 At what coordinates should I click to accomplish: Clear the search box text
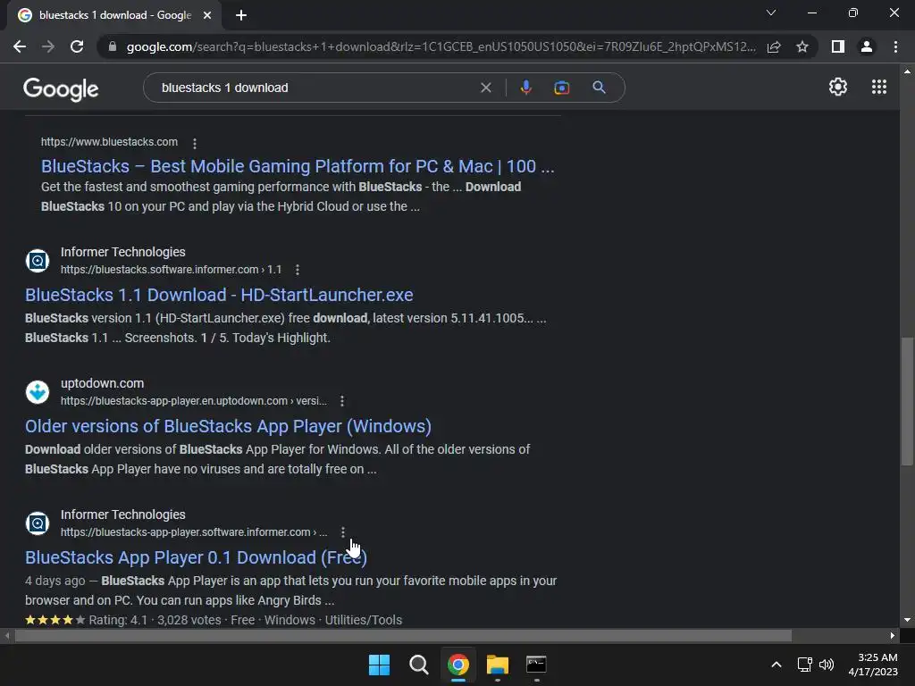click(485, 88)
